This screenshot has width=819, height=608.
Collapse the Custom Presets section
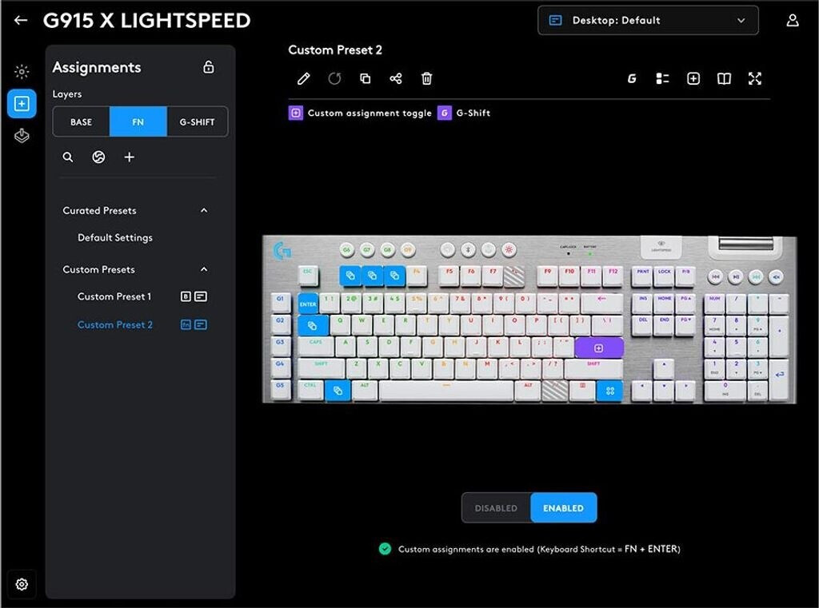coord(204,269)
